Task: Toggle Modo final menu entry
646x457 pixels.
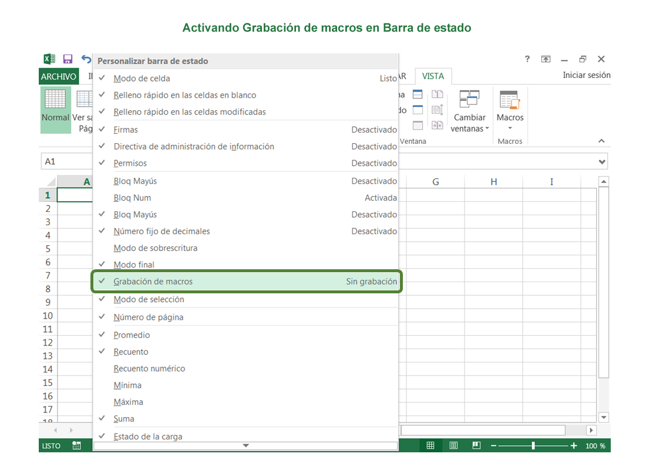Action: coord(245,265)
